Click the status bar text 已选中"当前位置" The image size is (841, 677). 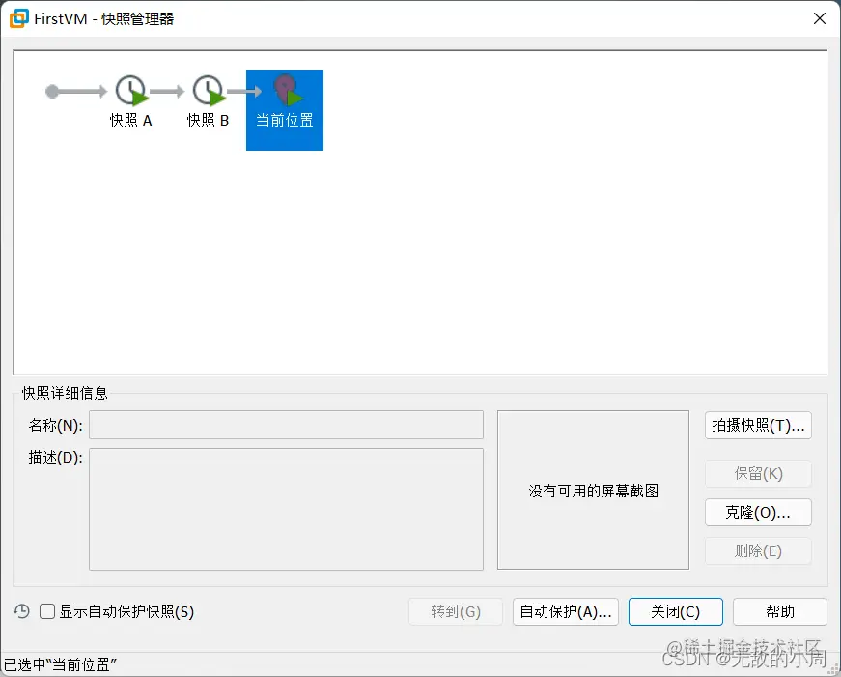coord(60,664)
